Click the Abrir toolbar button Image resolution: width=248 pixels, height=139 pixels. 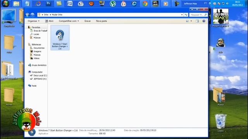49,21
